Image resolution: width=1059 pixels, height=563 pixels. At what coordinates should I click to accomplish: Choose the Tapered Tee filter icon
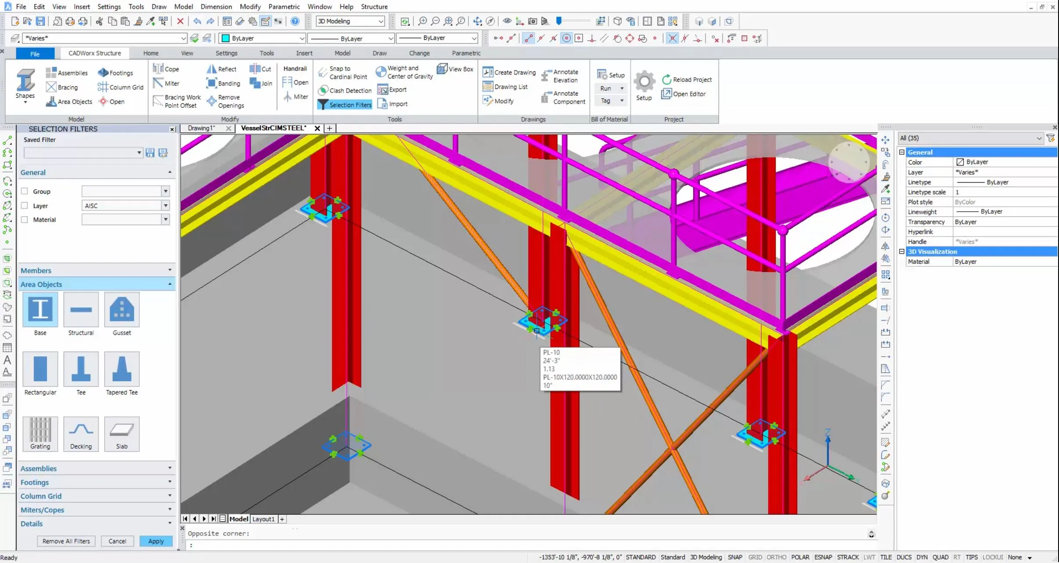122,369
